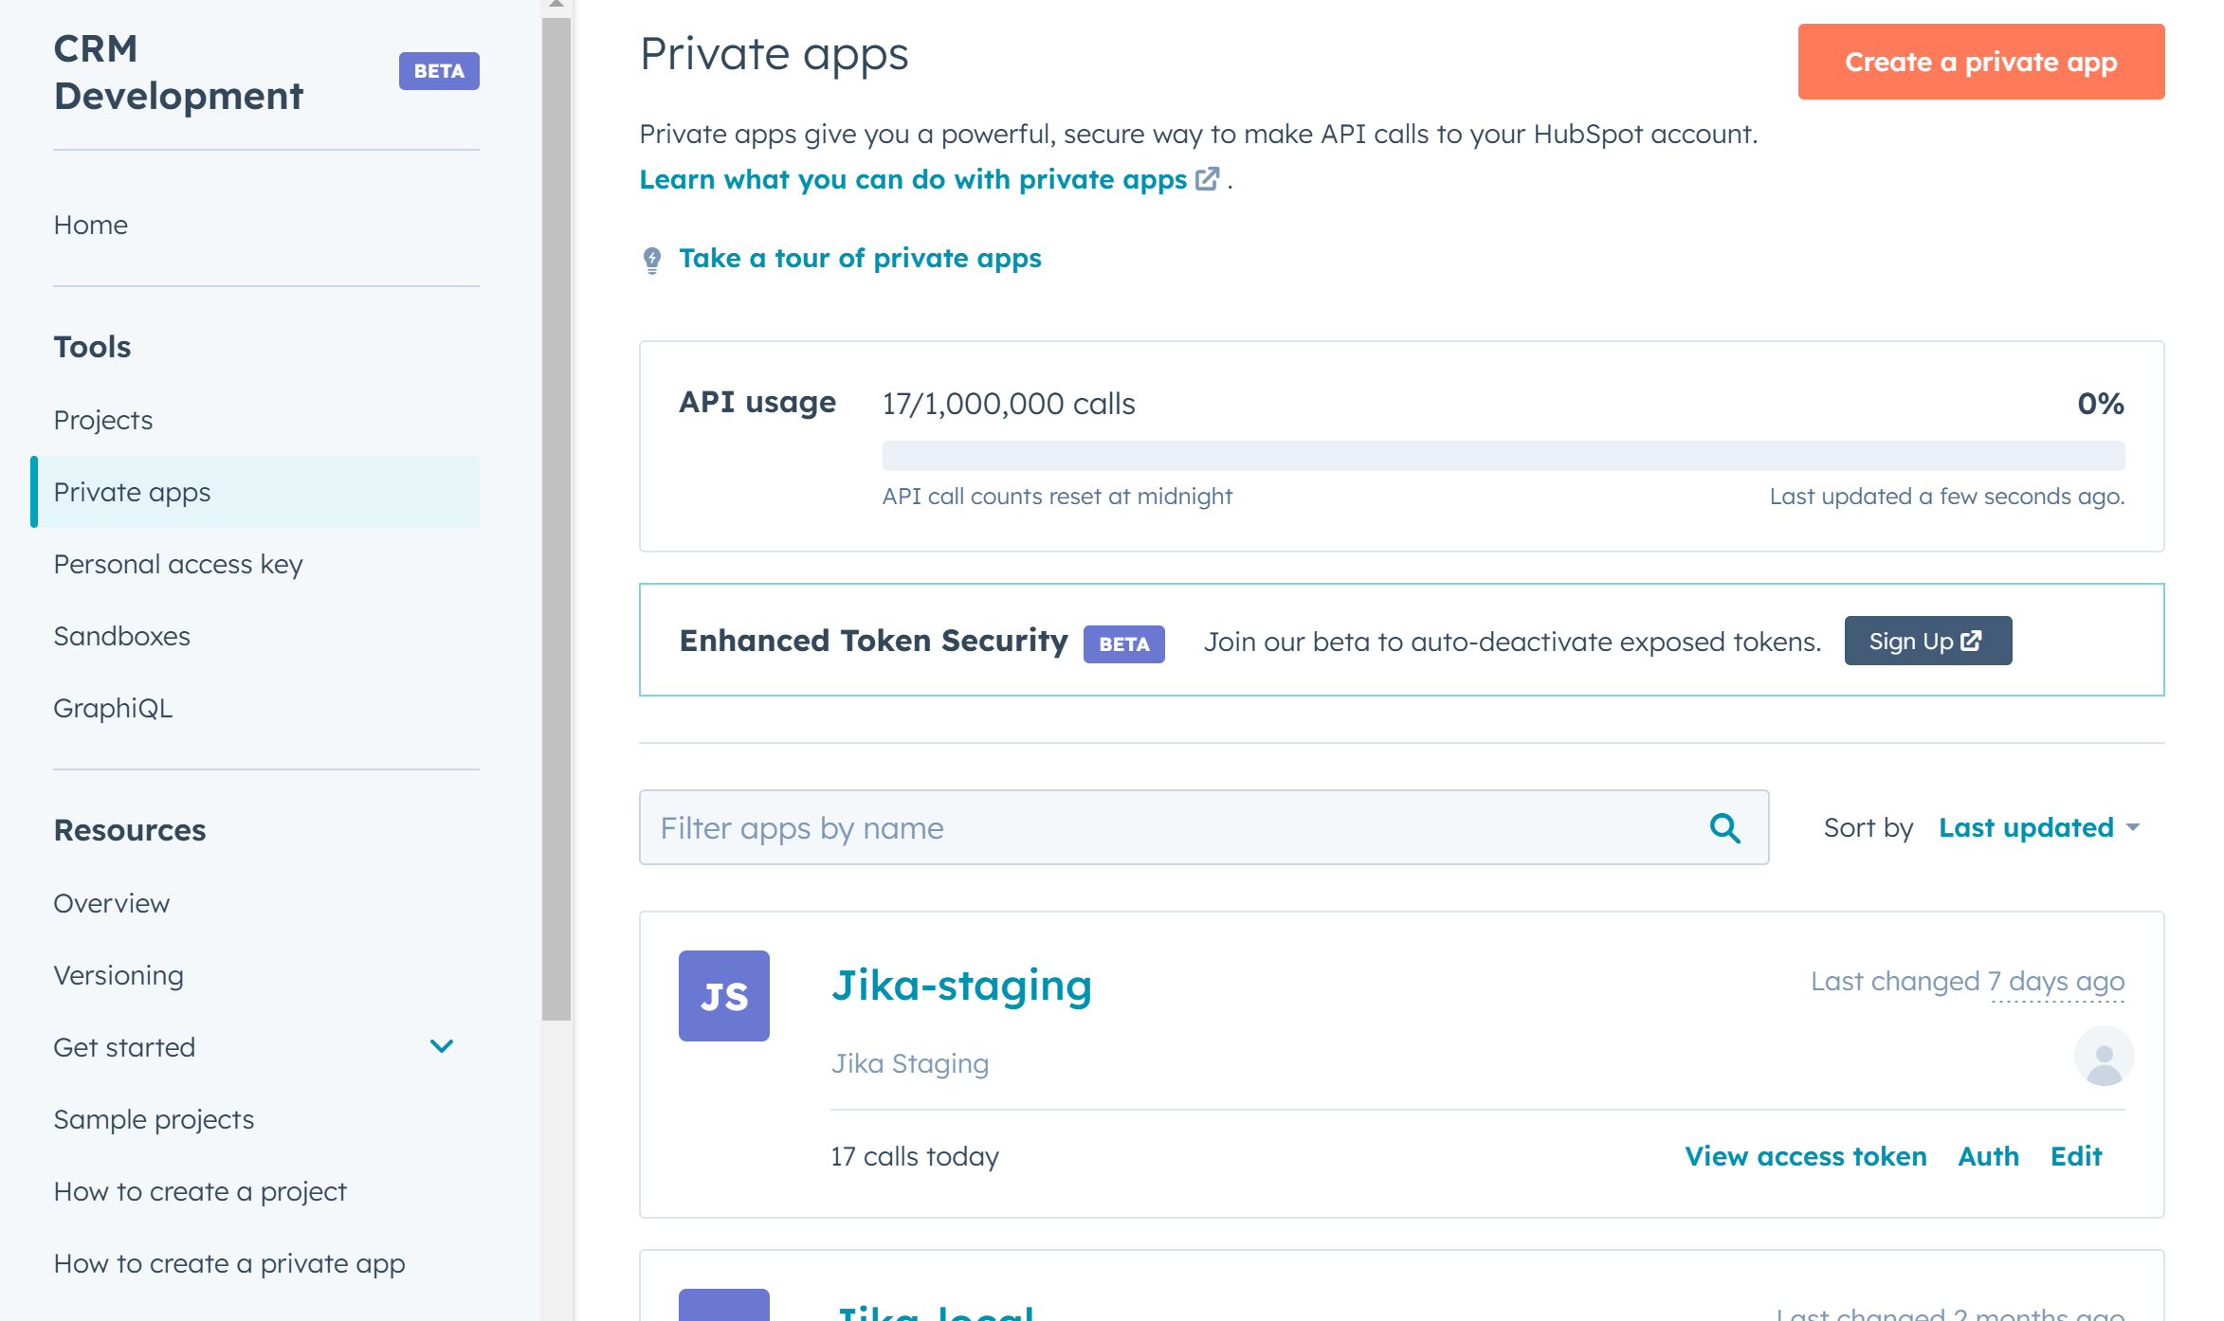Viewport: 2224px width, 1321px height.
Task: Click Create a private app button
Action: tap(1981, 62)
